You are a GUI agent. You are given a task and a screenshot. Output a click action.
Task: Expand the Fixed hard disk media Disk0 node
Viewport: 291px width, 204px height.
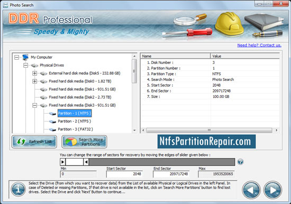tap(35, 81)
